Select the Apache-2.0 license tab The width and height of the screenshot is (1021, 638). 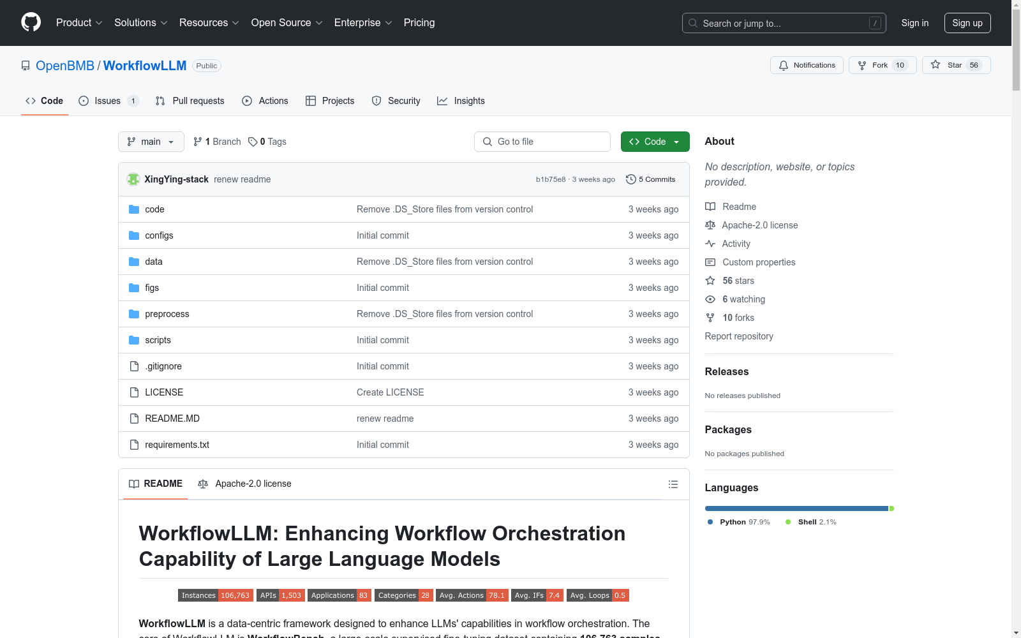pos(244,484)
